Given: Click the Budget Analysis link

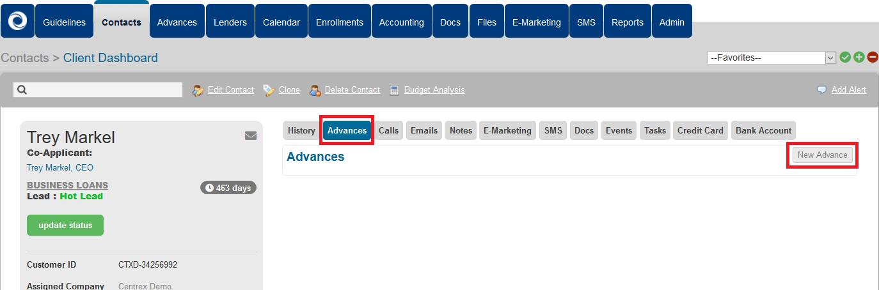Looking at the screenshot, I should tap(434, 90).
